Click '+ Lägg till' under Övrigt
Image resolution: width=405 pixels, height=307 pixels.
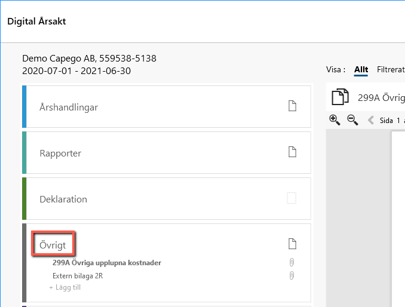[x=65, y=287]
